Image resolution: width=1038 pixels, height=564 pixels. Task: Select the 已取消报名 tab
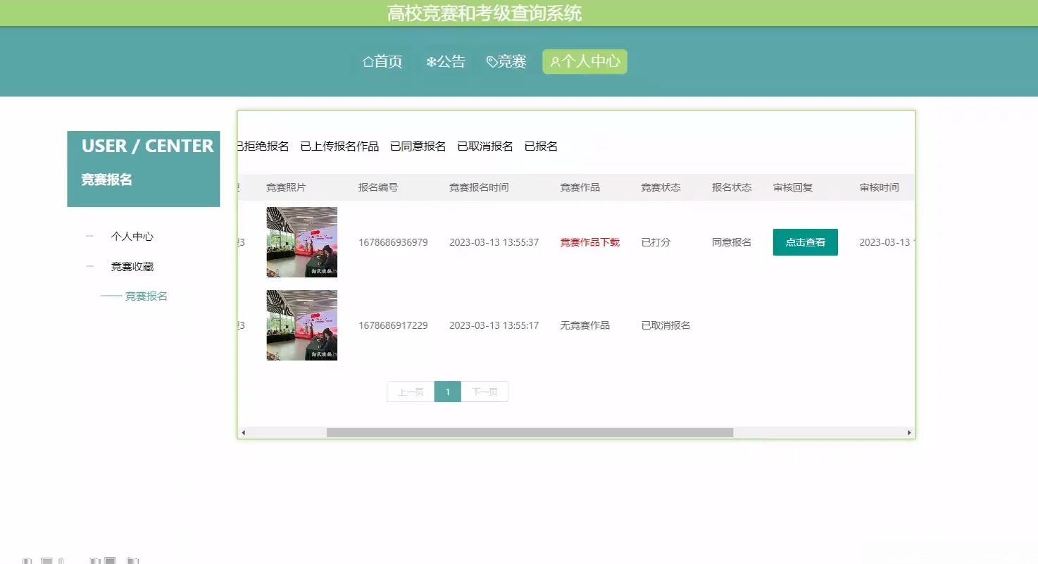(x=487, y=146)
